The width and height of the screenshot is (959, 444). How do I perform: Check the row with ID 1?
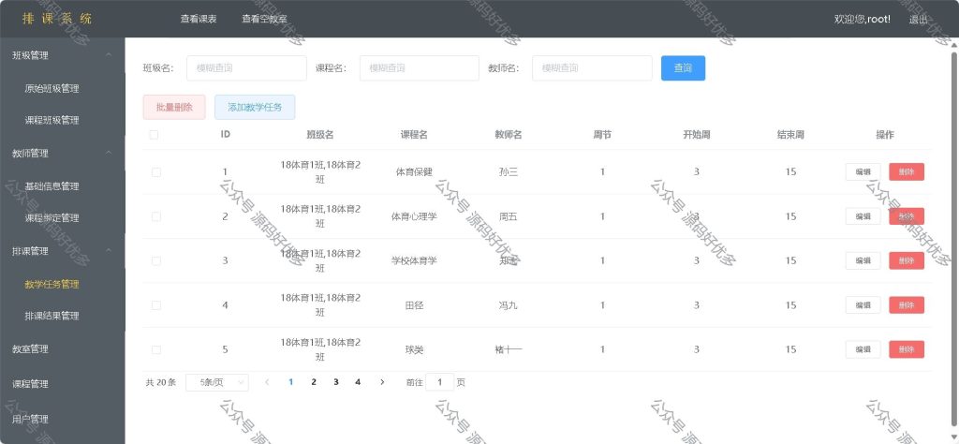[x=156, y=172]
